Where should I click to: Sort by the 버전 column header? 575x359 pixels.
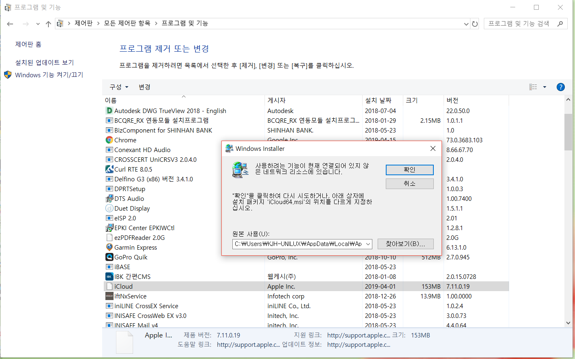(x=476, y=100)
